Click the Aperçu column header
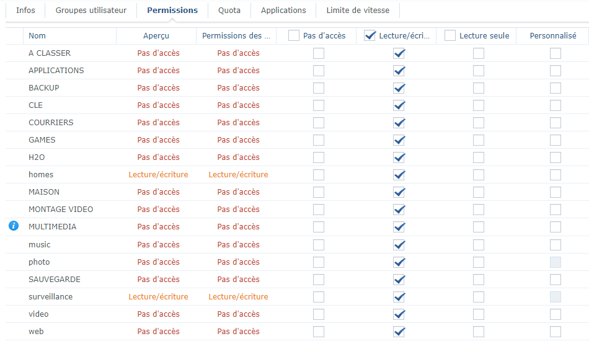 (x=156, y=36)
